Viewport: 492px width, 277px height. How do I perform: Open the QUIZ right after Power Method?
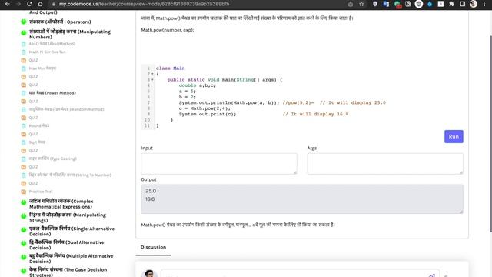coord(33,101)
